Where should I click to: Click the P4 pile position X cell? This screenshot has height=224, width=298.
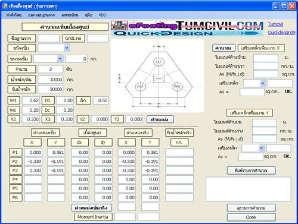tap(33, 179)
